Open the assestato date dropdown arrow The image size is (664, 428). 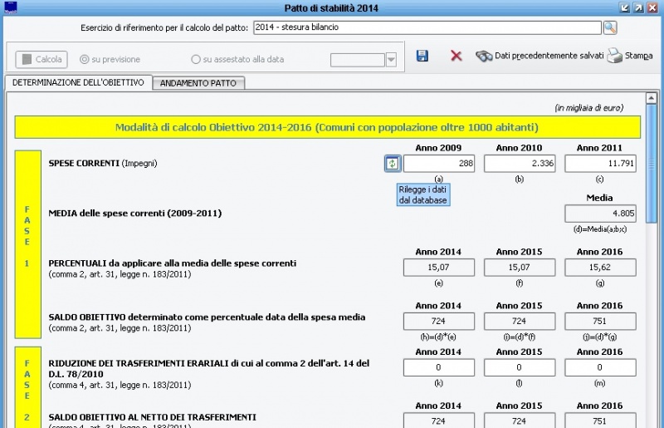(x=391, y=60)
